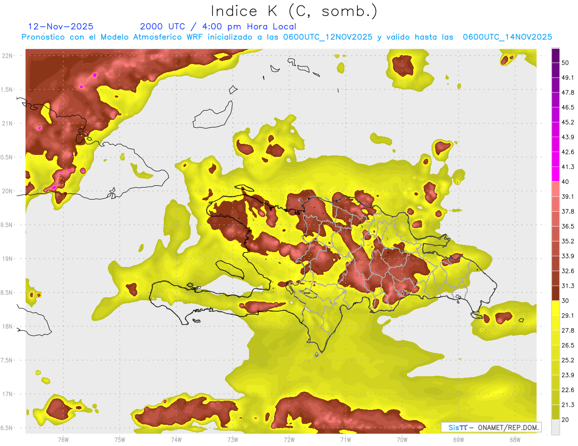Select the '43.9' color scale value

[568, 137]
